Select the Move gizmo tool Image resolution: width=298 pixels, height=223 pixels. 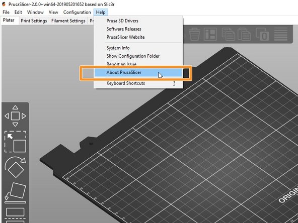click(x=15, y=116)
